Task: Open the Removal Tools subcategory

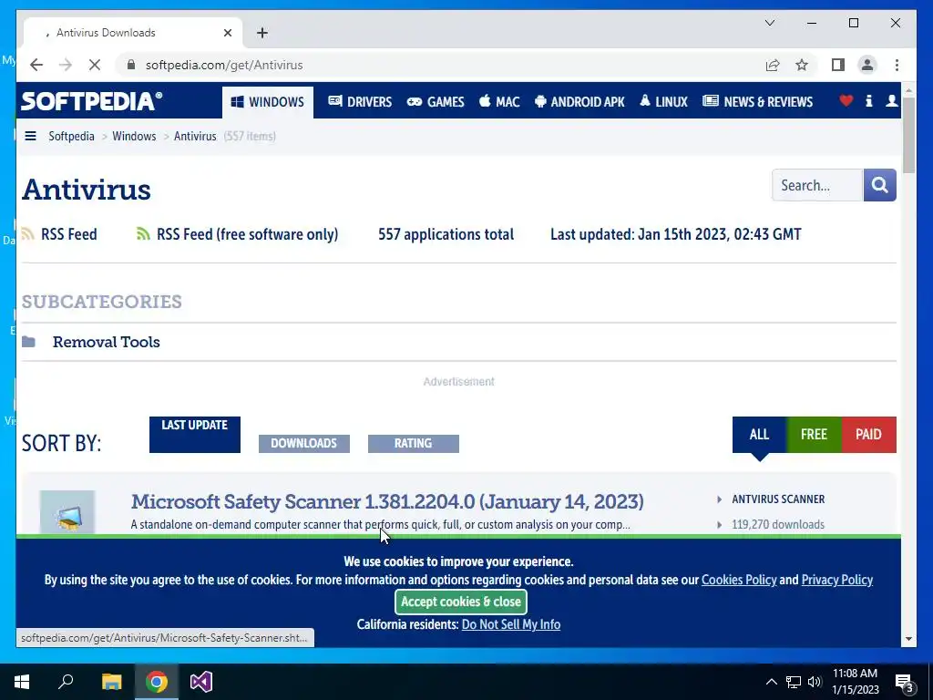Action: pyautogui.click(x=106, y=343)
